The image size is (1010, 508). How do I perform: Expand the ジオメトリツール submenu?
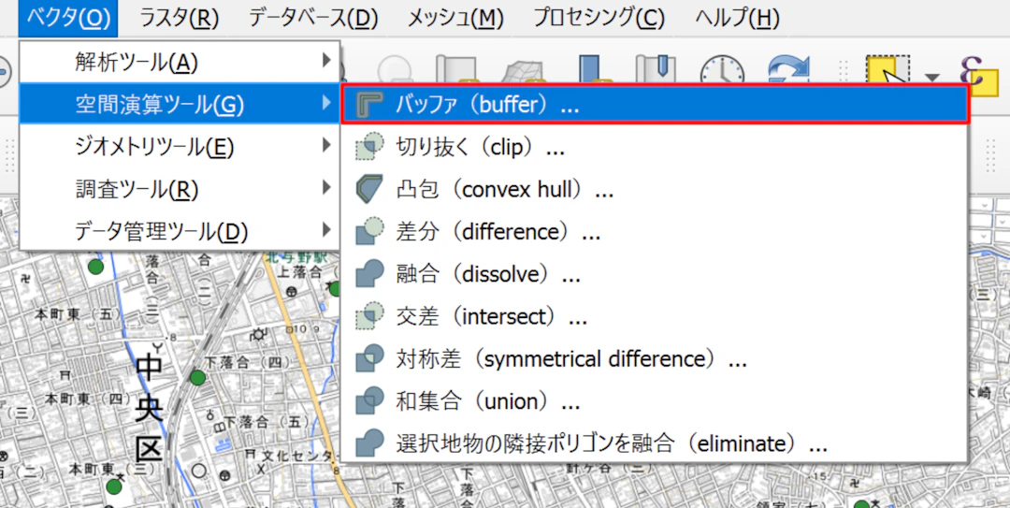pos(178,147)
